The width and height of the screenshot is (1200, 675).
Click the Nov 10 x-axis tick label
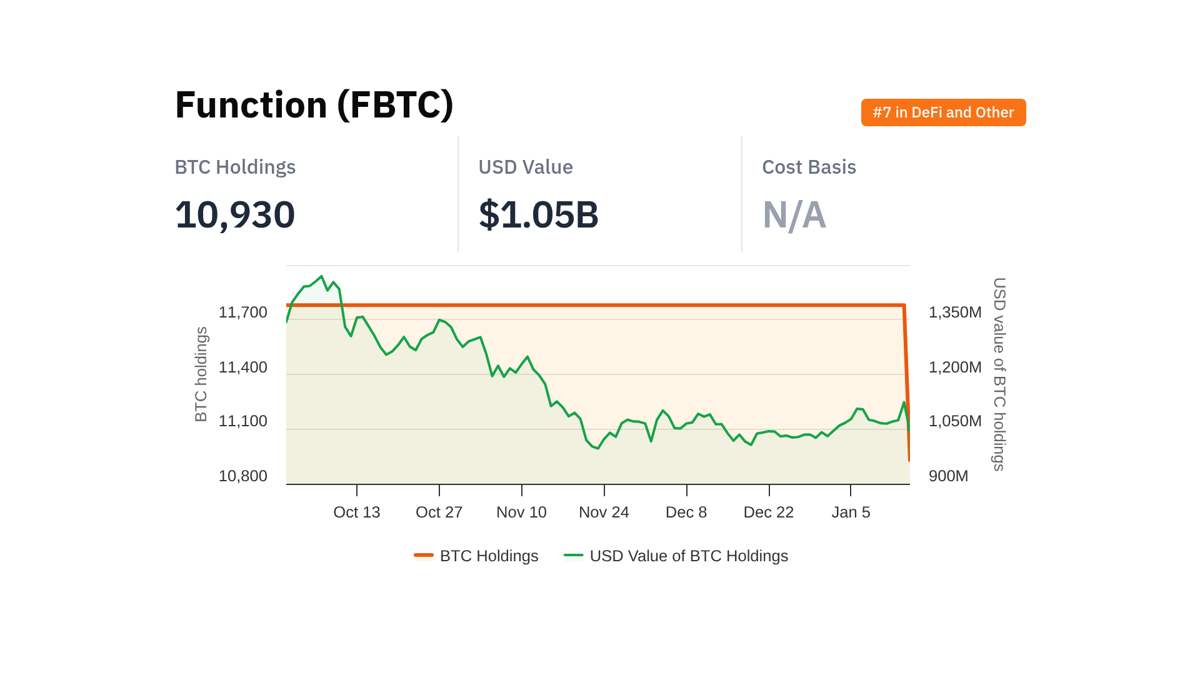pos(521,512)
